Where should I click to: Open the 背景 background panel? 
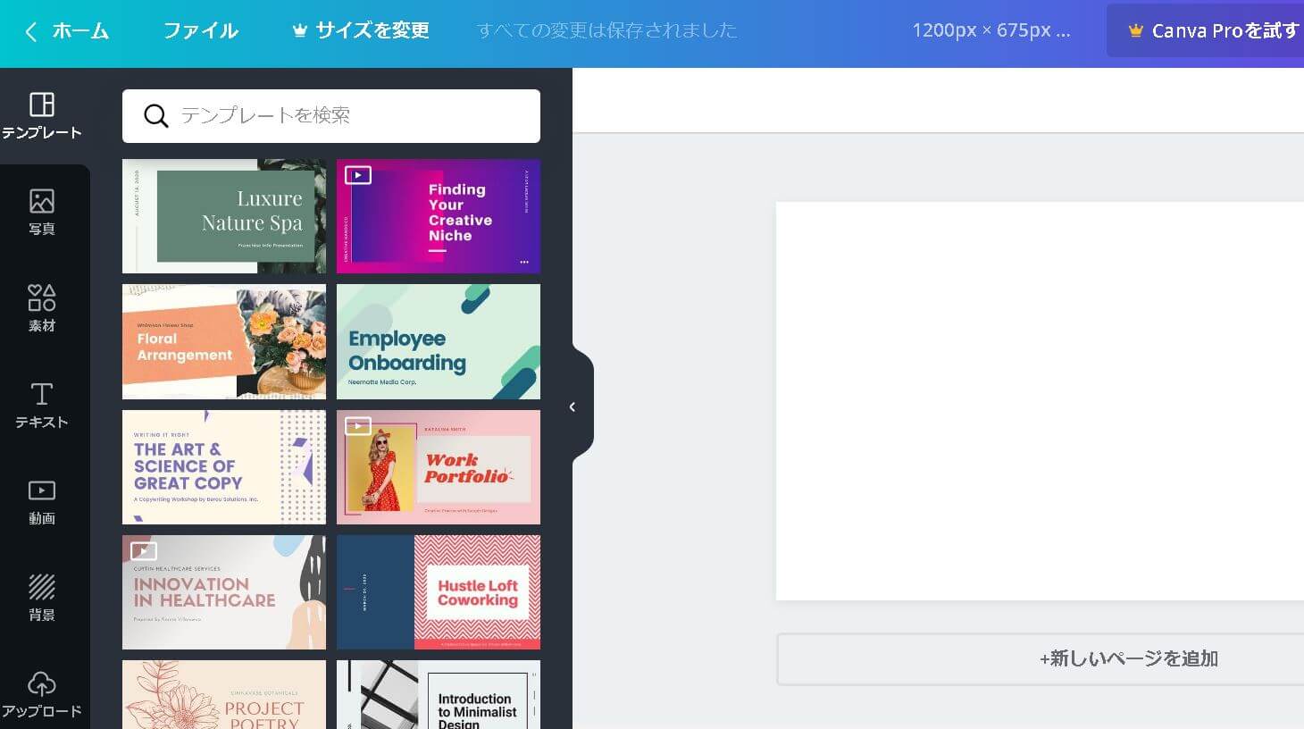(x=42, y=599)
